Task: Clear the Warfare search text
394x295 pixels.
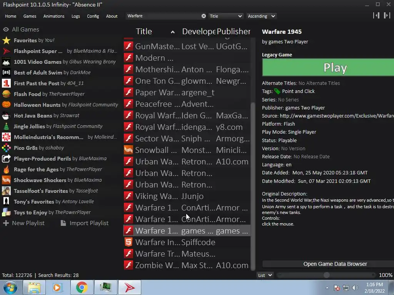Action: pos(204,16)
